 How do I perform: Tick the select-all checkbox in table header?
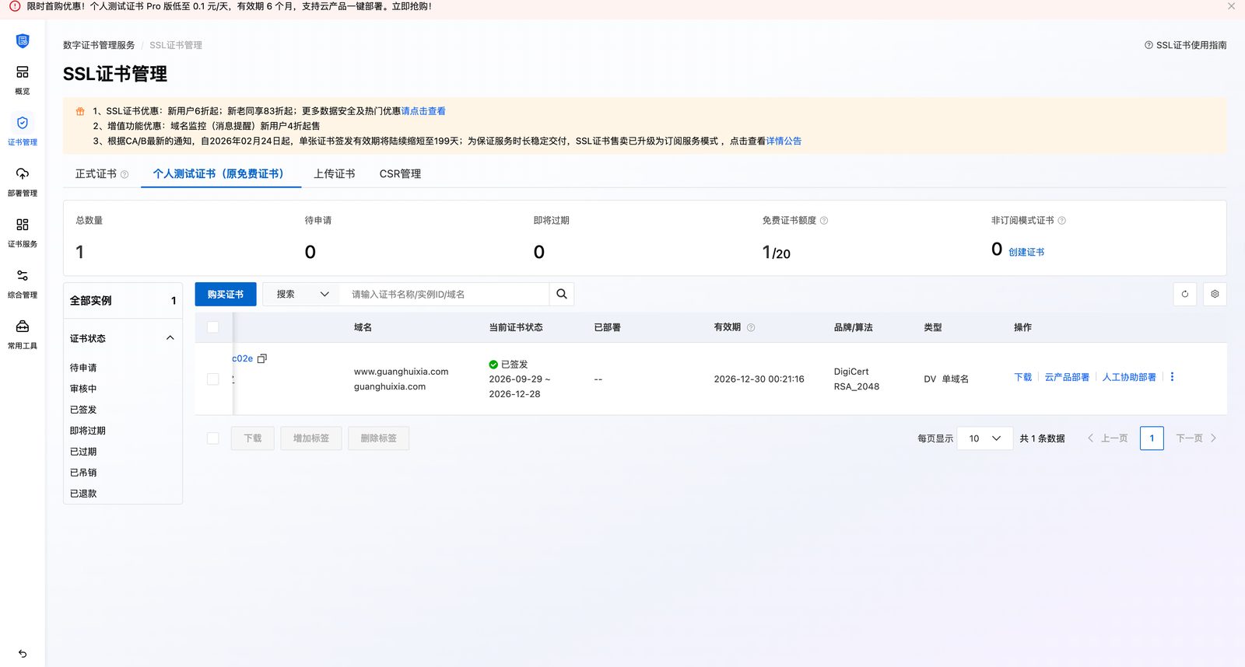click(212, 327)
